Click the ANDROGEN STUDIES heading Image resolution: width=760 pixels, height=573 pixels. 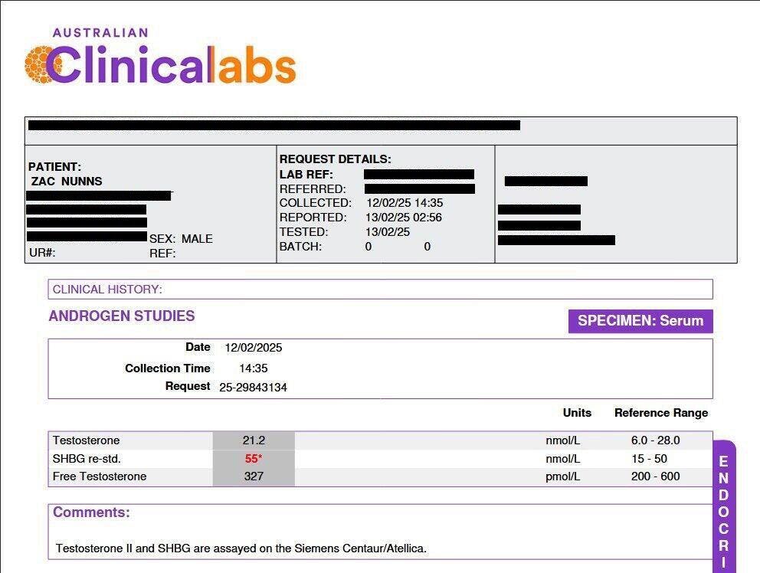pyautogui.click(x=122, y=316)
